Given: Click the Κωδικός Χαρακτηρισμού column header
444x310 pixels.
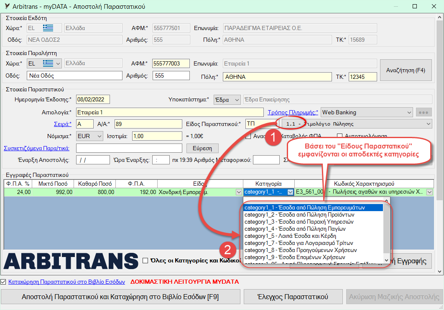Looking at the screenshot, I should 364,184.
